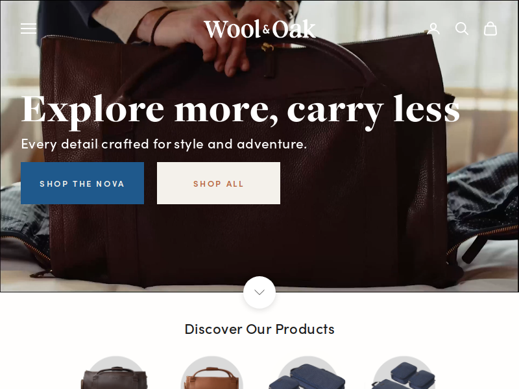Select the small navy packing cubes thumbnail
Screen dimensions: 519x389
pos(404,373)
